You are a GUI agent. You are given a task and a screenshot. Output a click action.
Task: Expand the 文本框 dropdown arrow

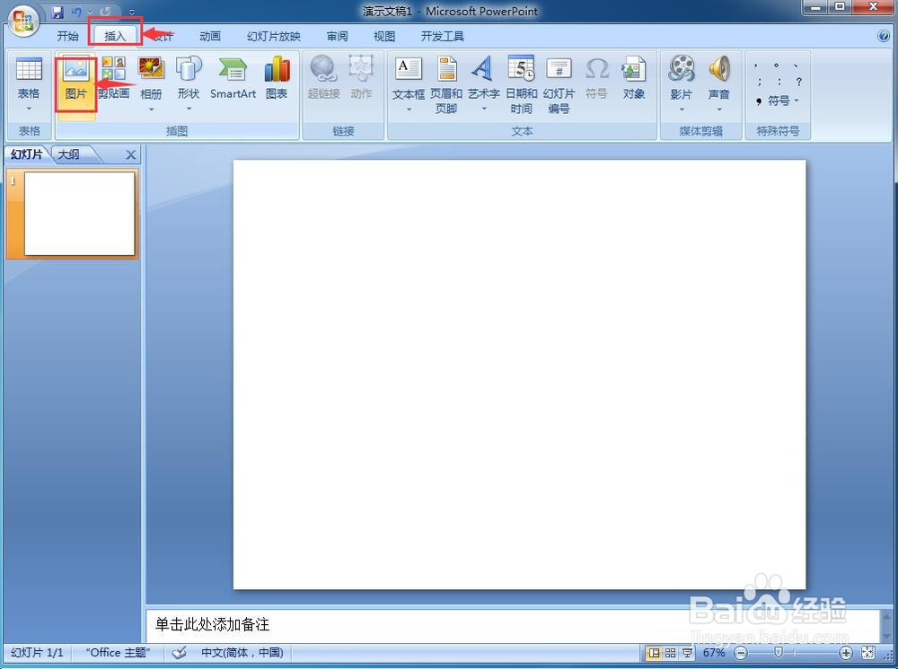coord(409,110)
